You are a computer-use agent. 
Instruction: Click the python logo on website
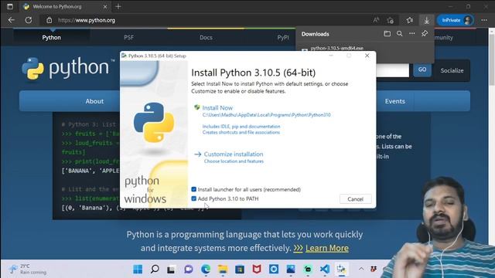(67, 68)
